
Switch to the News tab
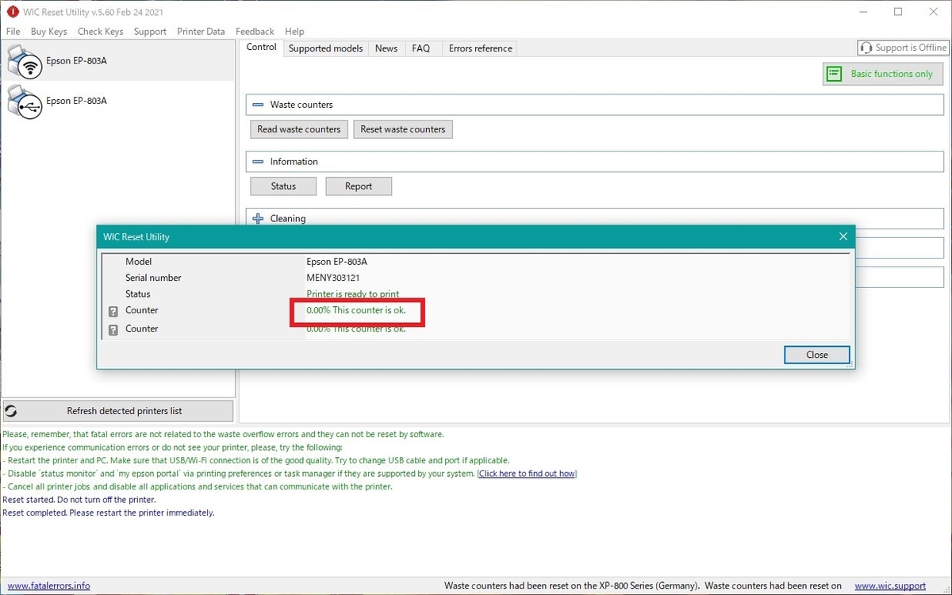coord(386,48)
